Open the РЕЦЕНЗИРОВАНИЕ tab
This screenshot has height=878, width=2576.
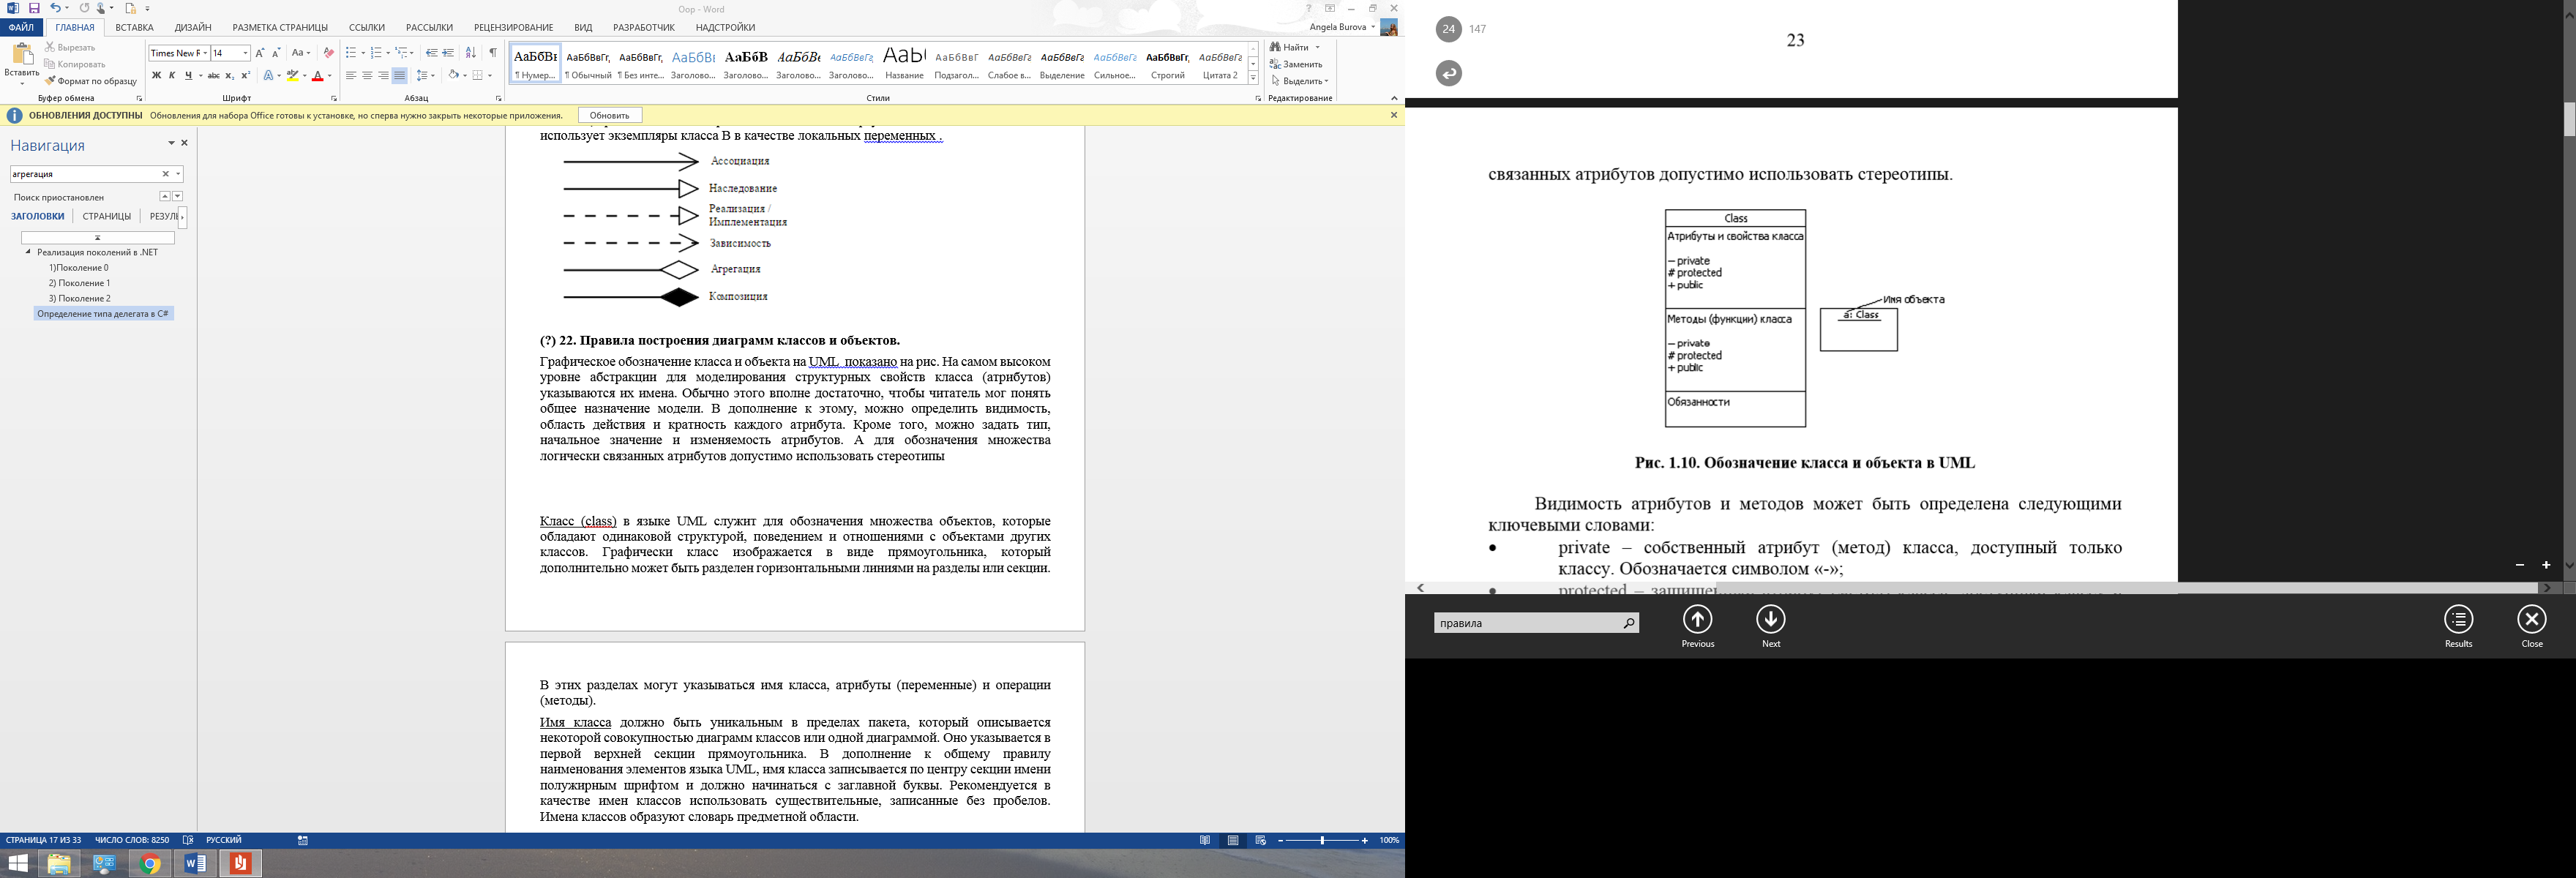[514, 27]
